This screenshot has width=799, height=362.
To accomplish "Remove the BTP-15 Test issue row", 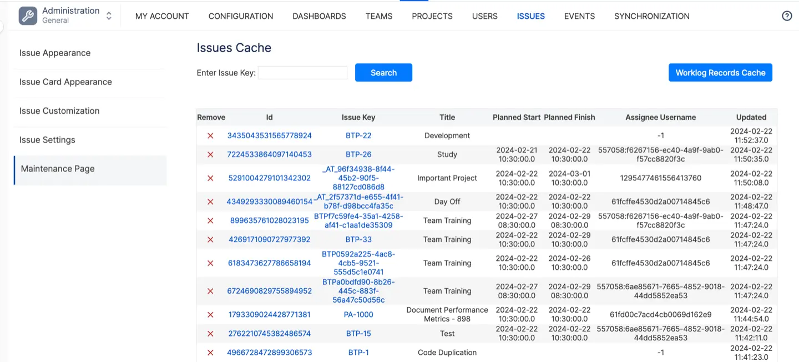I will click(x=210, y=334).
